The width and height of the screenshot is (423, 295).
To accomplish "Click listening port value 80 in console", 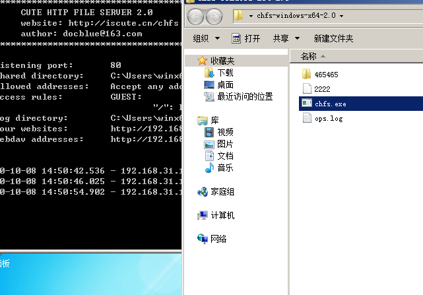I will tap(115, 65).
